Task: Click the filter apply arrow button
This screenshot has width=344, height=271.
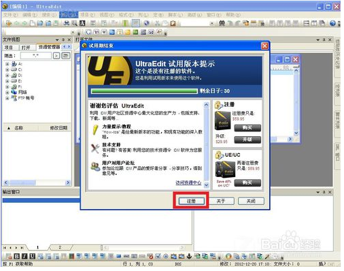Action: 56,55
